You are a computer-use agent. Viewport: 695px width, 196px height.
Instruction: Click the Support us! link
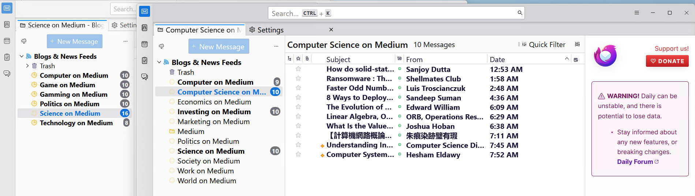672,49
